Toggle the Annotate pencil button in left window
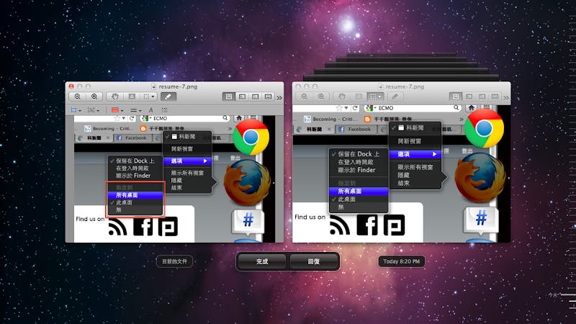576x324 pixels. tap(168, 96)
